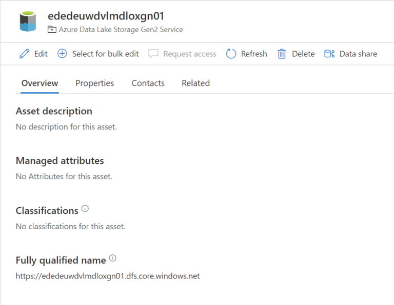The image size is (394, 305).
Task: Click the Asset description heading
Action: (54, 111)
